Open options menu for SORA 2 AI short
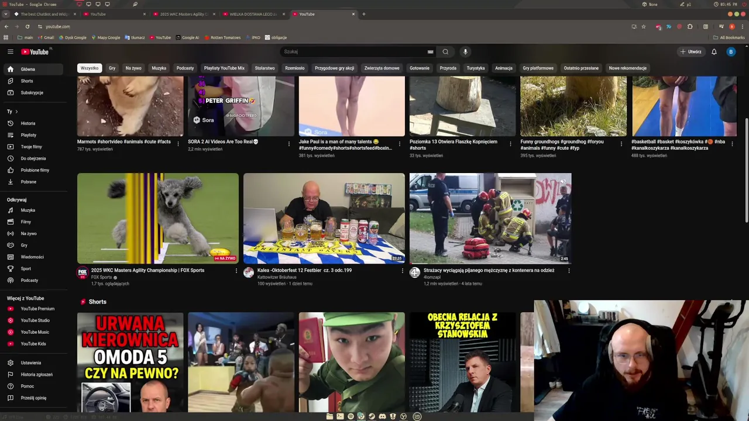Screen dimensions: 749x421 (289, 144)
